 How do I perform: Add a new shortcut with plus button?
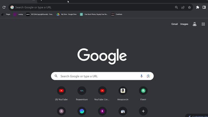tap(143, 111)
